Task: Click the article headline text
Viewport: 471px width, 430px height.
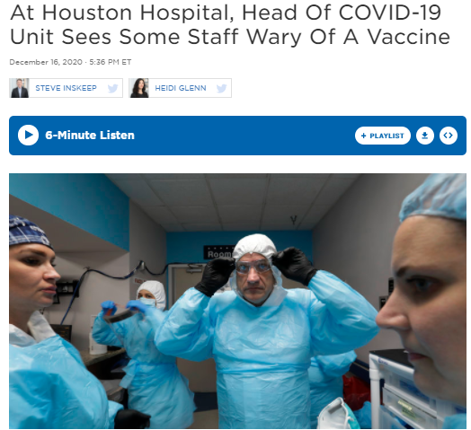Action: tap(230, 24)
